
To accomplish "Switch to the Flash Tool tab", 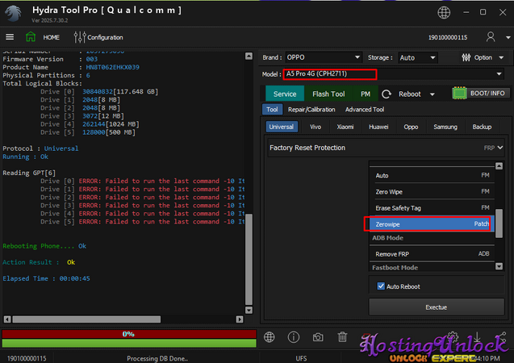I will pyautogui.click(x=328, y=94).
